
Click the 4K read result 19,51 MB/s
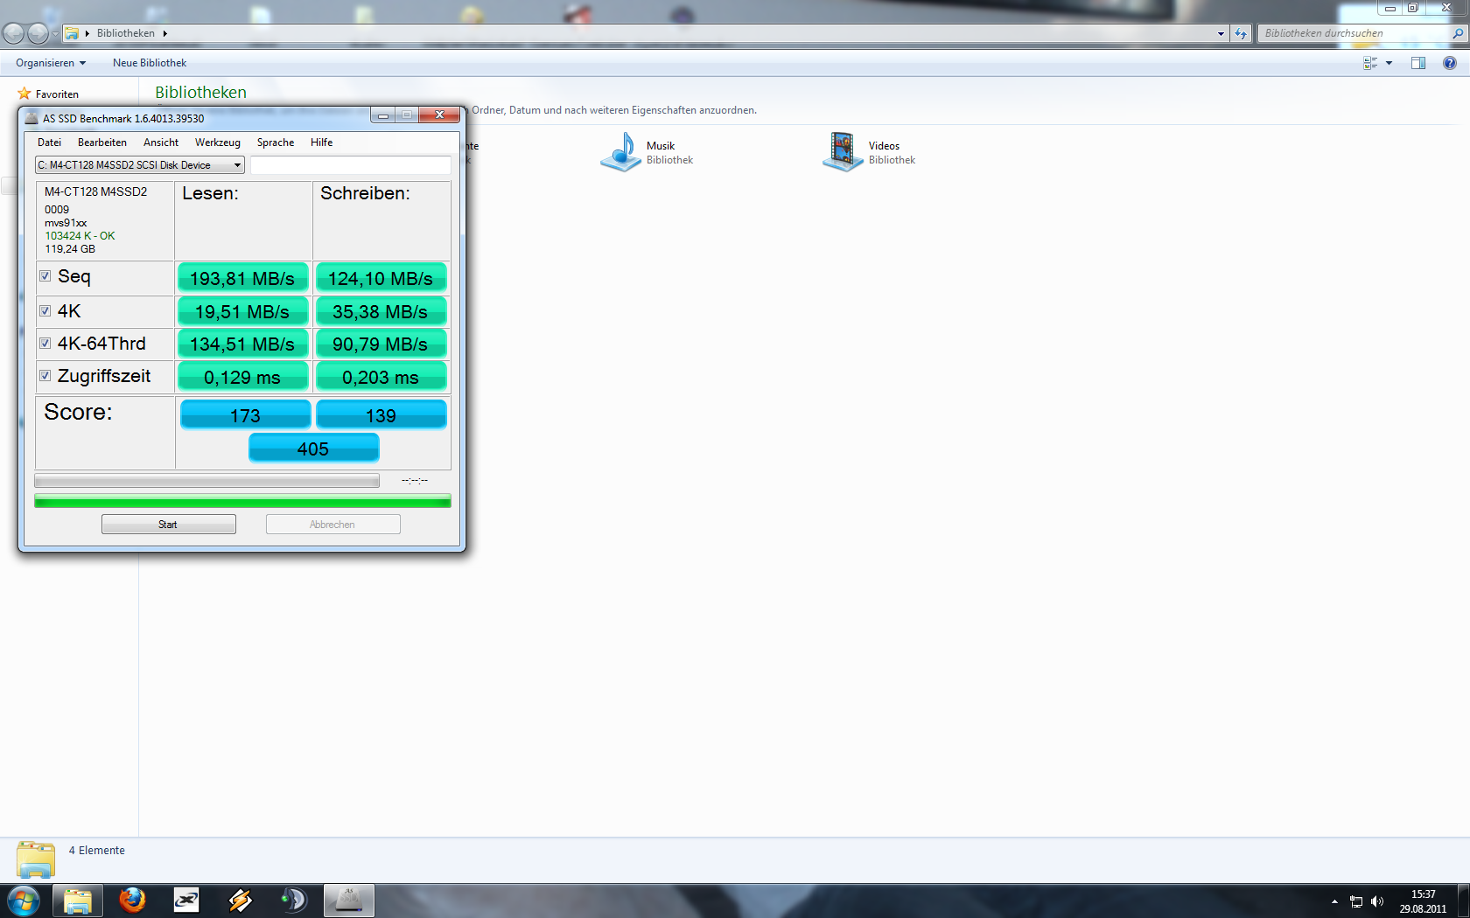point(243,311)
